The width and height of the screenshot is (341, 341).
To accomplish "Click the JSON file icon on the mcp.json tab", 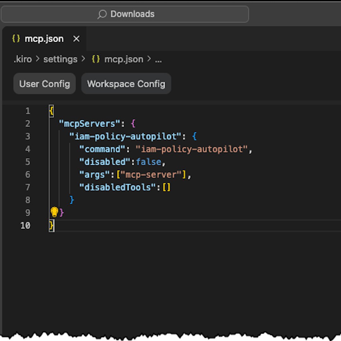I will point(16,39).
